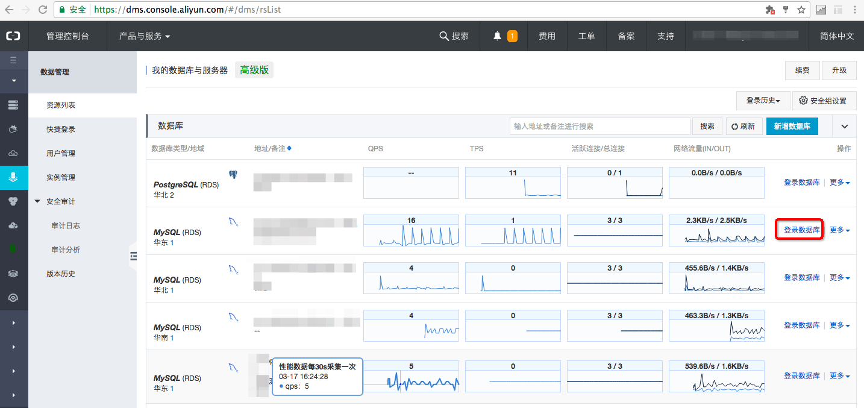Click the PostgreSQL elephant icon
864x408 pixels.
coord(233,175)
